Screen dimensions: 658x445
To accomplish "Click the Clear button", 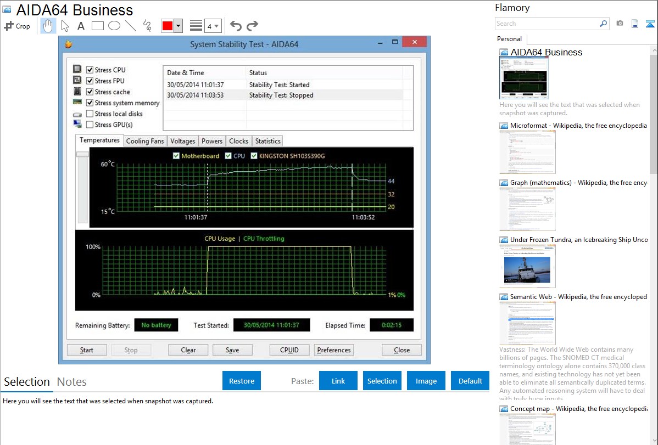I will (188, 350).
